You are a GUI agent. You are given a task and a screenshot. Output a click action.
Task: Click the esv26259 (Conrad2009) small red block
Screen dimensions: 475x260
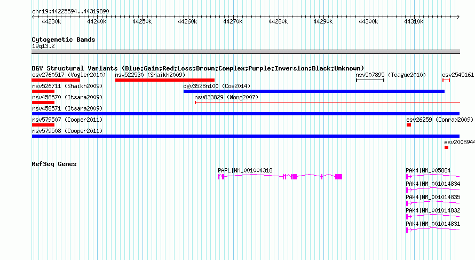409,125
